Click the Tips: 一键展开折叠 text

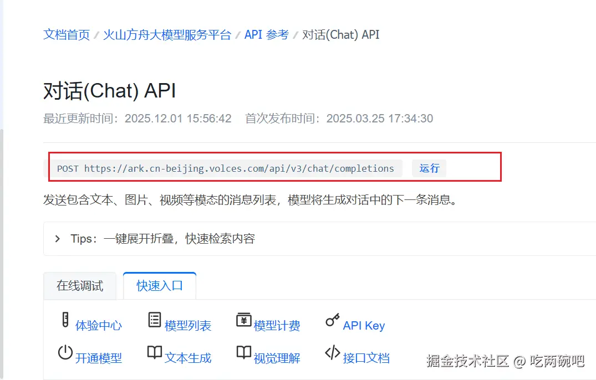[162, 239]
